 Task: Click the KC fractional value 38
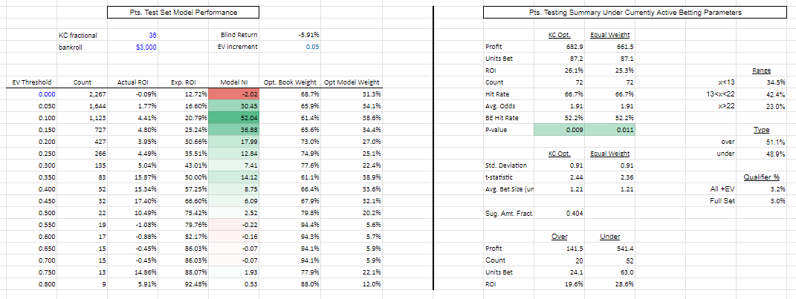click(152, 35)
